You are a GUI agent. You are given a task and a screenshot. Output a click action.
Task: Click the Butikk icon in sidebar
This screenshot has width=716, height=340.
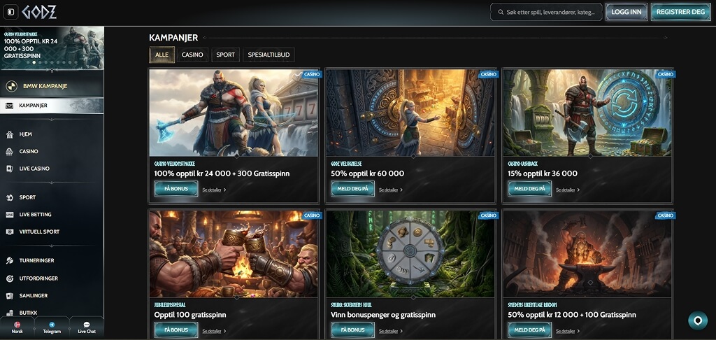(10, 313)
